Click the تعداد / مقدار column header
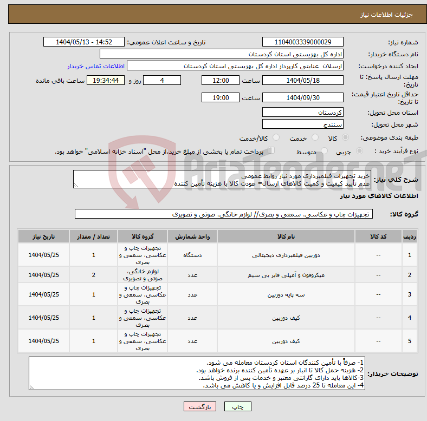The height and width of the screenshot is (421, 427). [x=93, y=236]
